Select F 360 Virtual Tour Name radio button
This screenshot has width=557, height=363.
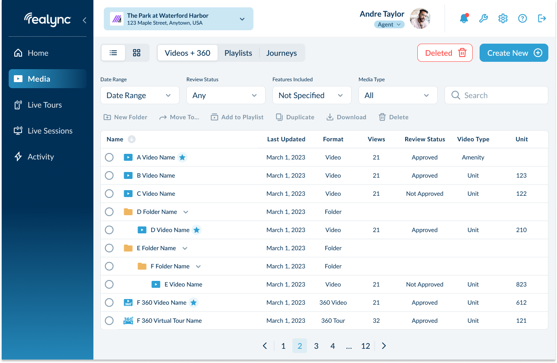click(x=109, y=321)
